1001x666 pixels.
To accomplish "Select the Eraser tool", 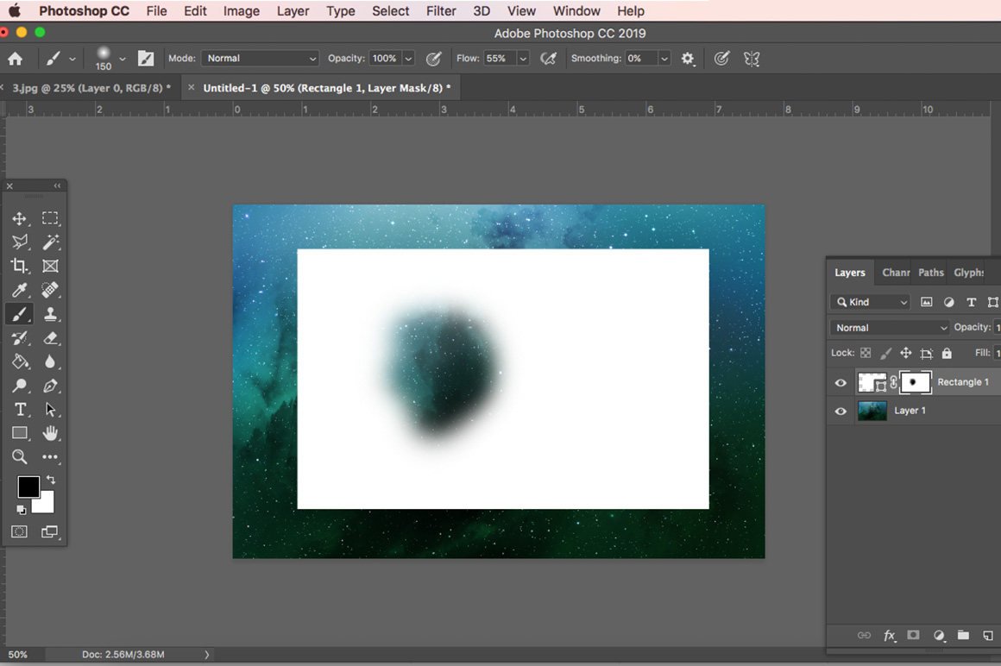I will 50,338.
